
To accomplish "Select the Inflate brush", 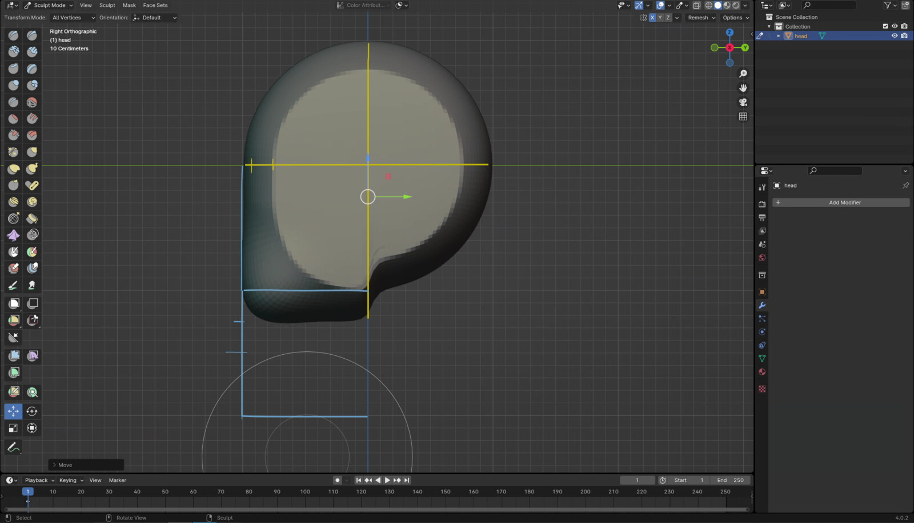I will [x=13, y=86].
